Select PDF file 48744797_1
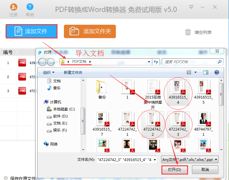 tap(203, 124)
